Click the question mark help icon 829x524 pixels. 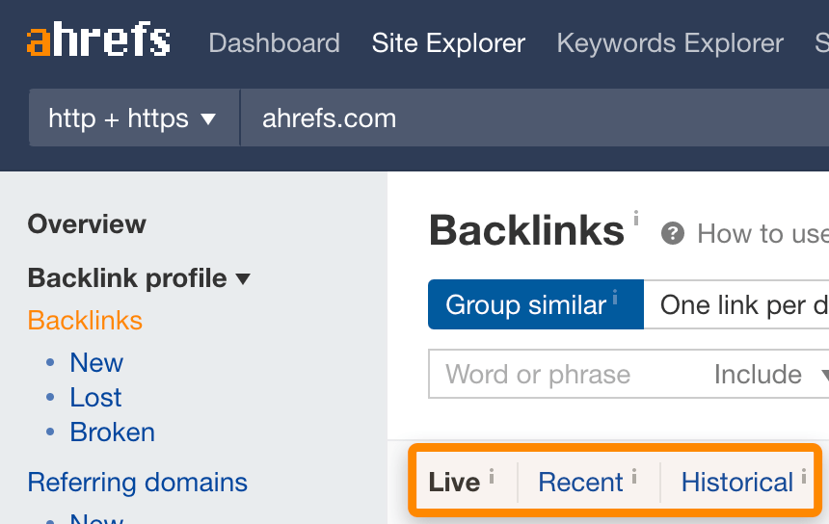(673, 233)
